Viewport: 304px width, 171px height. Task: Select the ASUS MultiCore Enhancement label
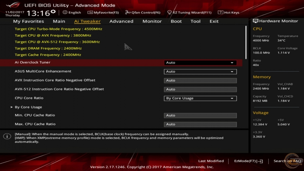(43, 71)
